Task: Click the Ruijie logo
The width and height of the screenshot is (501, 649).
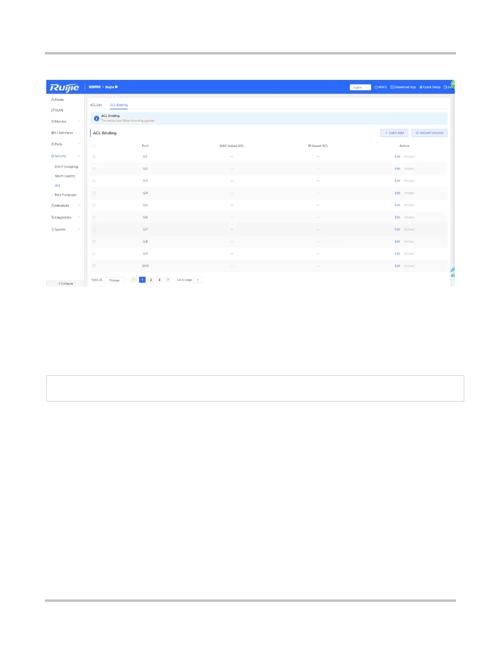Action: point(64,87)
